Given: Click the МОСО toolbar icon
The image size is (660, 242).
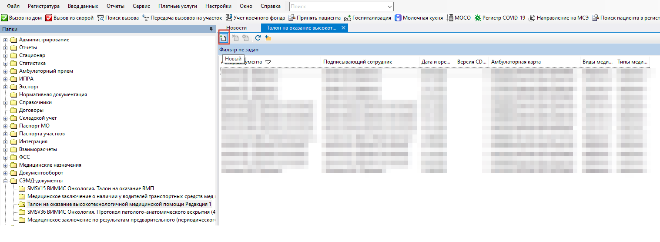Looking at the screenshot, I should tap(450, 18).
